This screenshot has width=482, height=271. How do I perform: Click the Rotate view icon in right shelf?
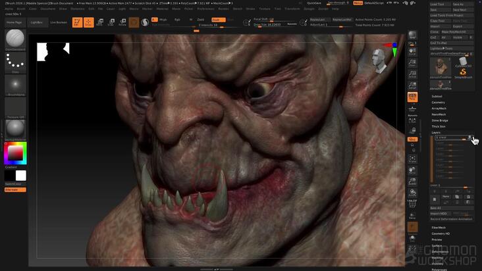click(x=412, y=193)
